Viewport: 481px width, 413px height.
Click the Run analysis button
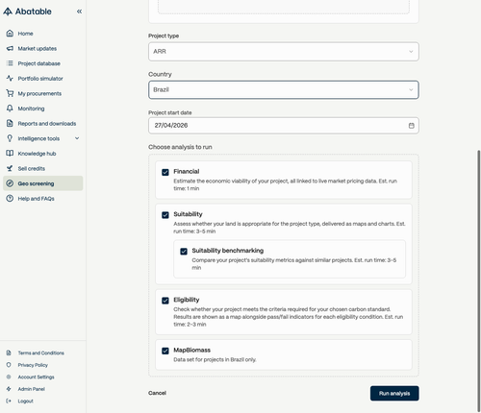[394, 393]
